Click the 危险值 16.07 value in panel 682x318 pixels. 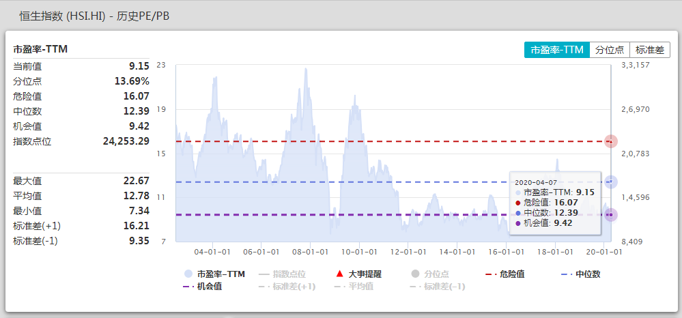click(x=137, y=96)
